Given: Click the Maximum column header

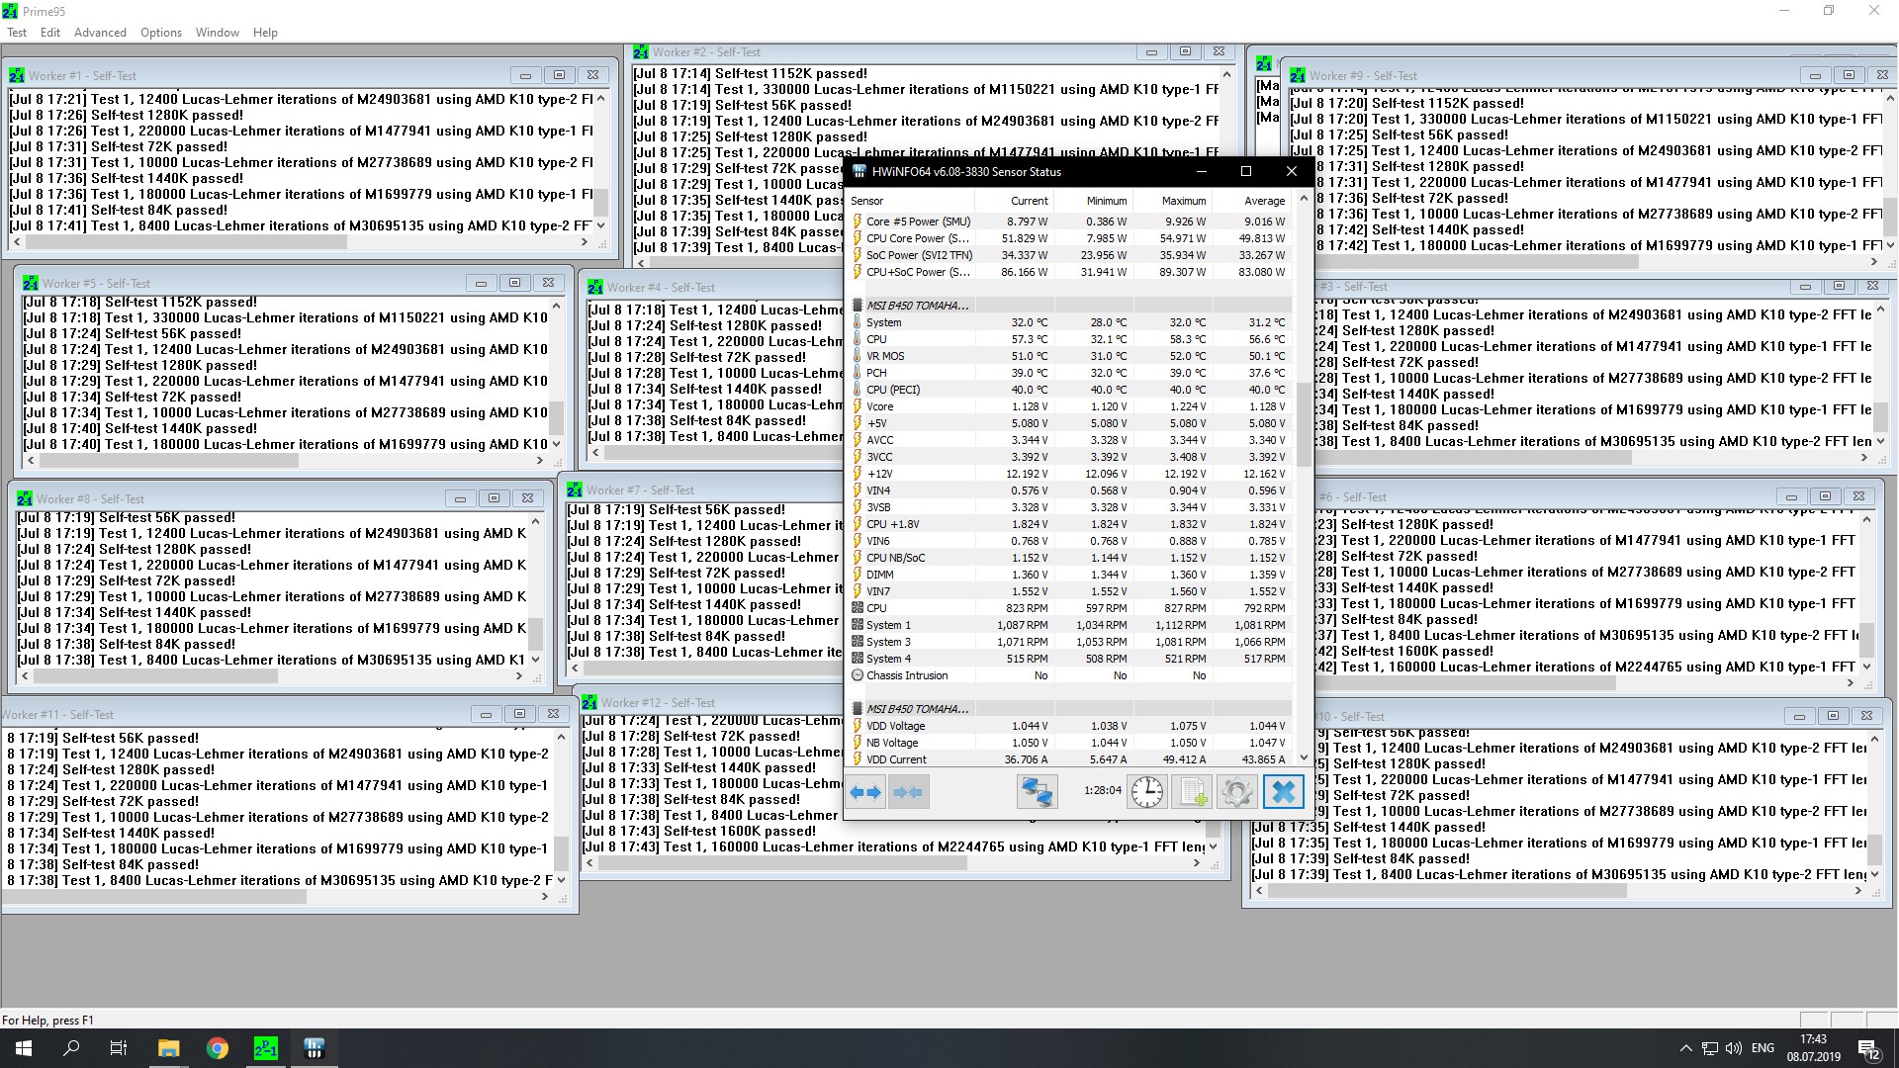Looking at the screenshot, I should click(1184, 201).
